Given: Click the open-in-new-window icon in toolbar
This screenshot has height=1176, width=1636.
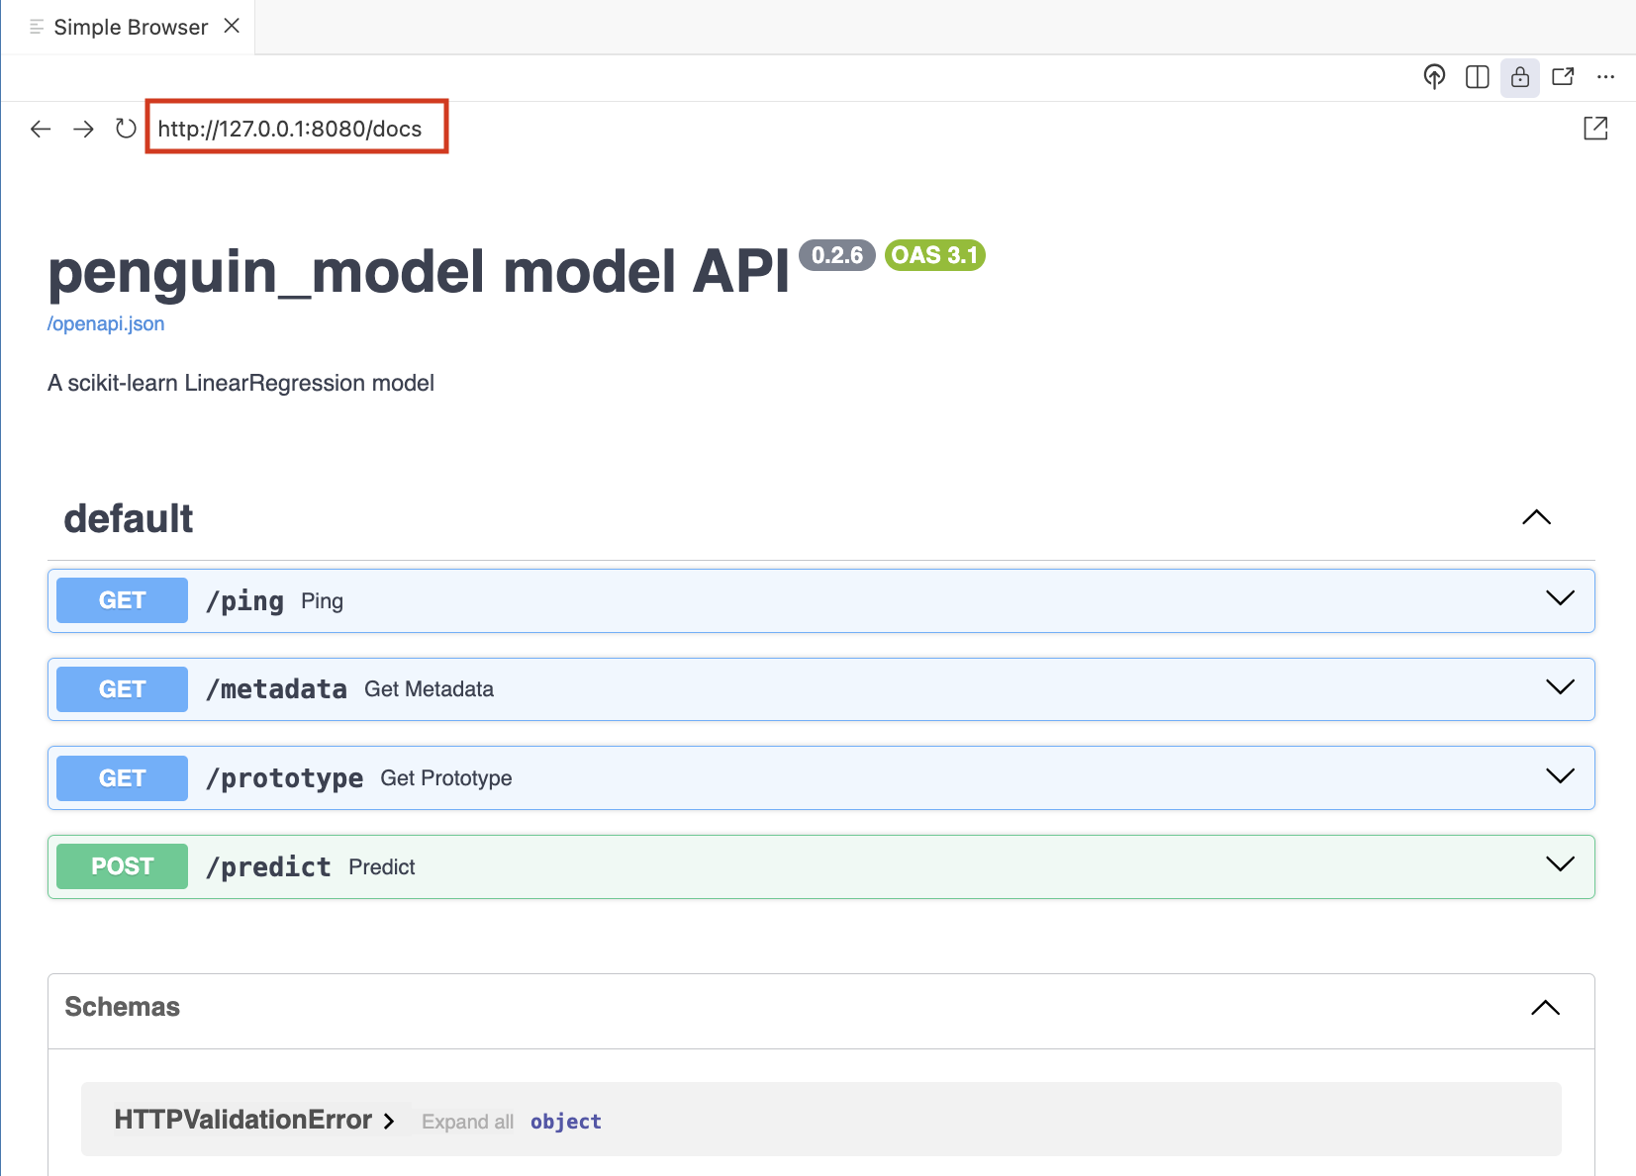Looking at the screenshot, I should tap(1563, 77).
